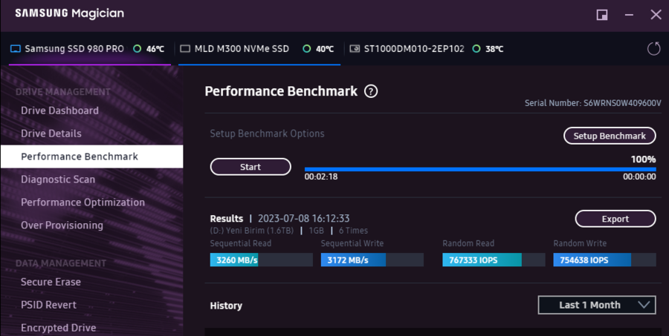Click the mini-mode window icon in title bar
Image resolution: width=669 pixels, height=336 pixels.
(x=602, y=15)
